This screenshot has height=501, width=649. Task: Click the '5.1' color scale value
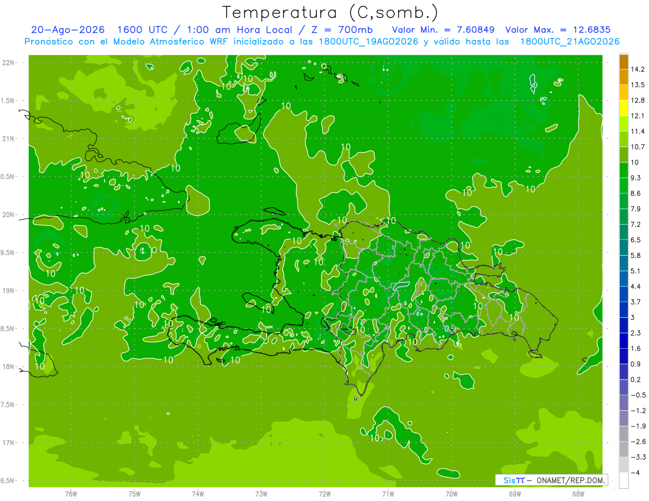click(636, 271)
